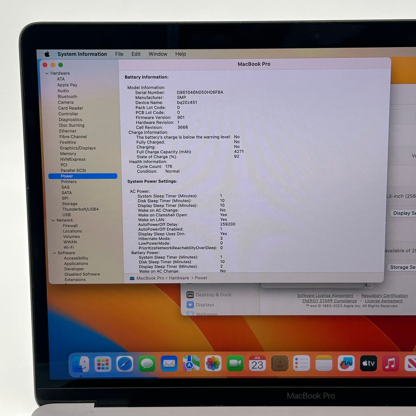Image resolution: width=416 pixels, height=416 pixels.
Task: Launch Freeform from the Dock
Action: [346, 363]
